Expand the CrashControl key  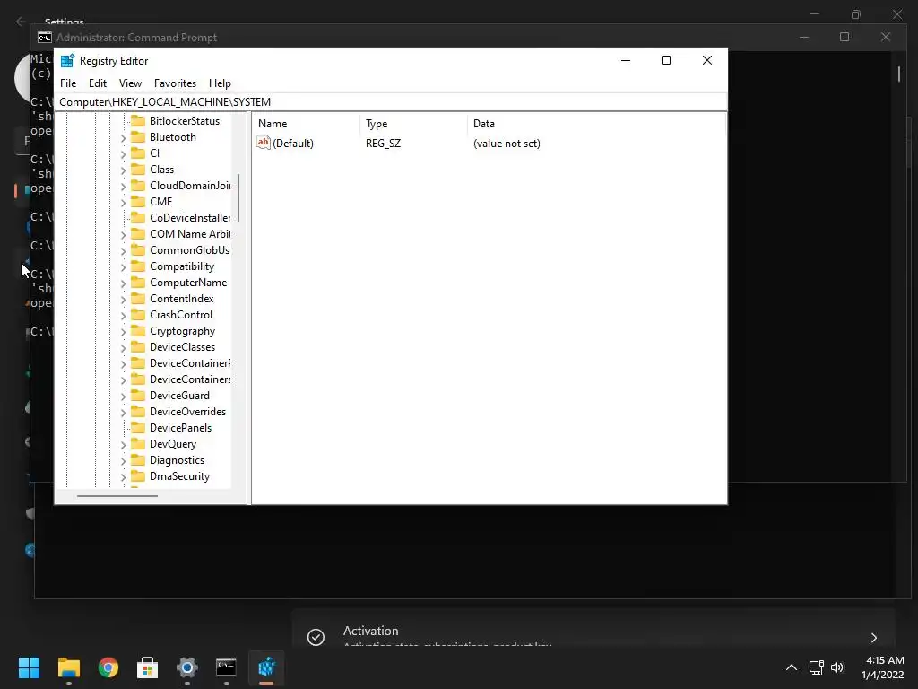pyautogui.click(x=123, y=315)
